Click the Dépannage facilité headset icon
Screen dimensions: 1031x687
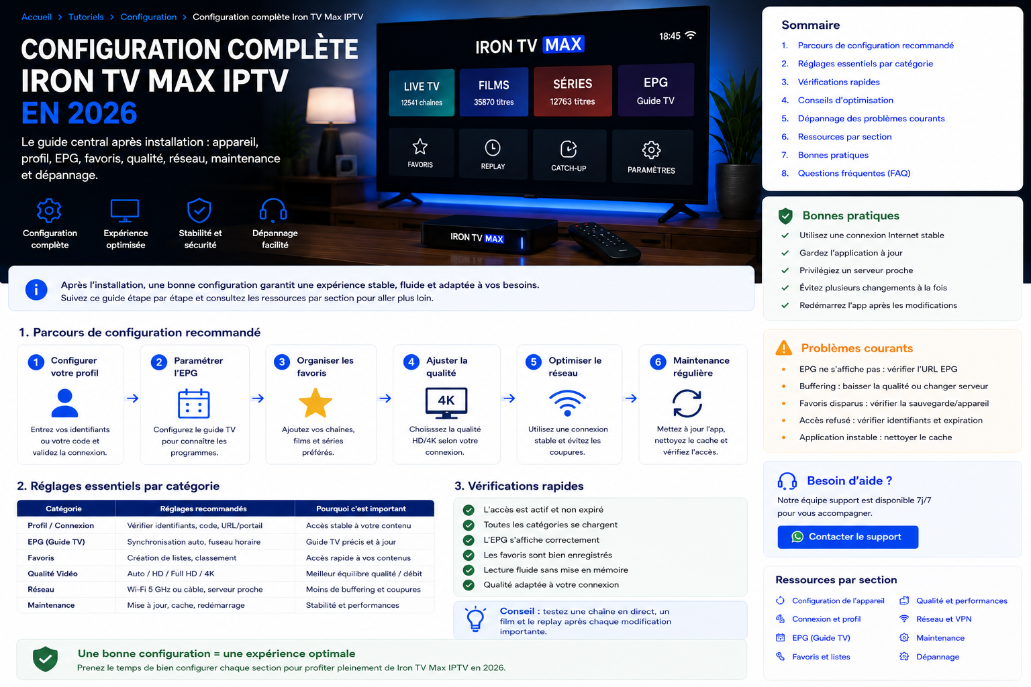tap(274, 210)
